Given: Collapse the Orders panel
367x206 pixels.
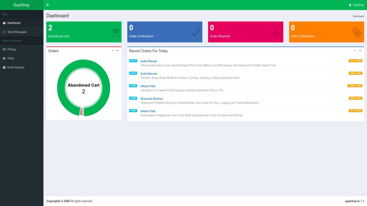Looking at the screenshot, I should click(x=112, y=50).
